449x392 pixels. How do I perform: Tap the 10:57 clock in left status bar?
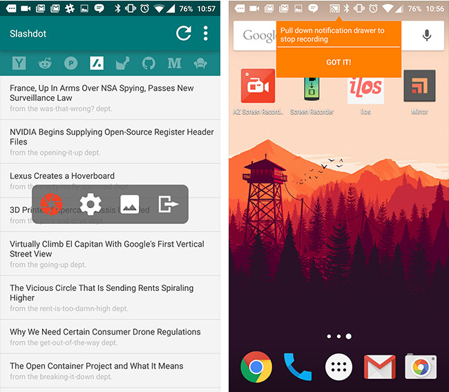tap(206, 8)
